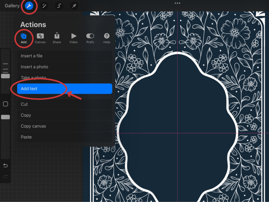269x202 pixels.
Task: Return to the Gallery
Action: coord(12,6)
